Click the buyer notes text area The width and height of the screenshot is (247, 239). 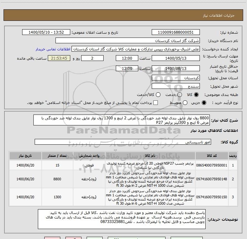[122, 219]
